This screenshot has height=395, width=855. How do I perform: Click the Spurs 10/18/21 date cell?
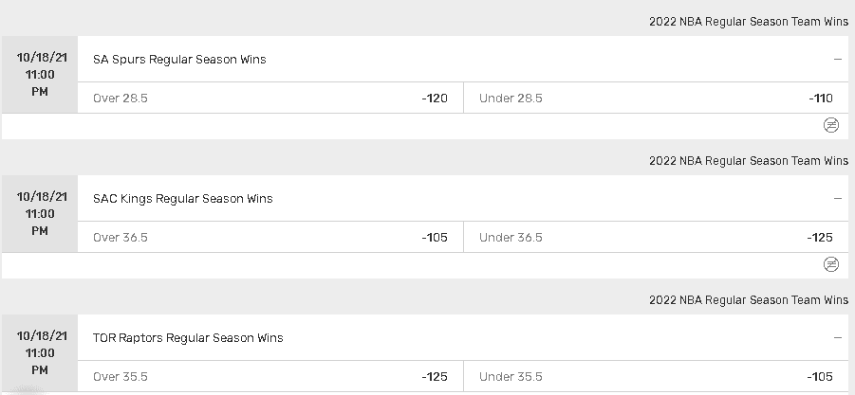pos(40,75)
